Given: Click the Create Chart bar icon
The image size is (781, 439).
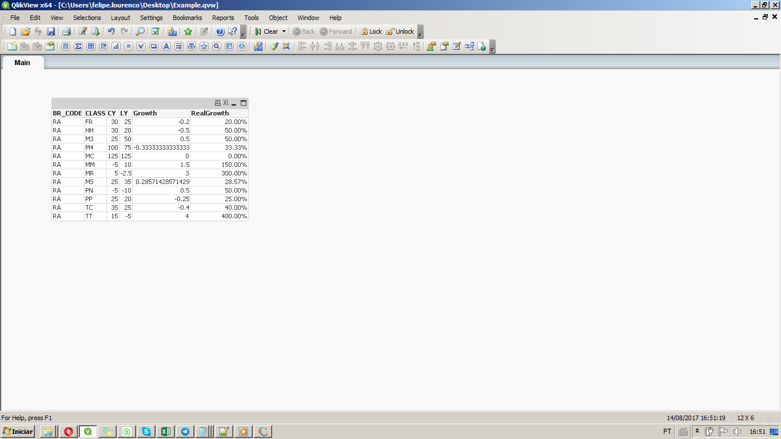Looking at the screenshot, I should pos(116,46).
